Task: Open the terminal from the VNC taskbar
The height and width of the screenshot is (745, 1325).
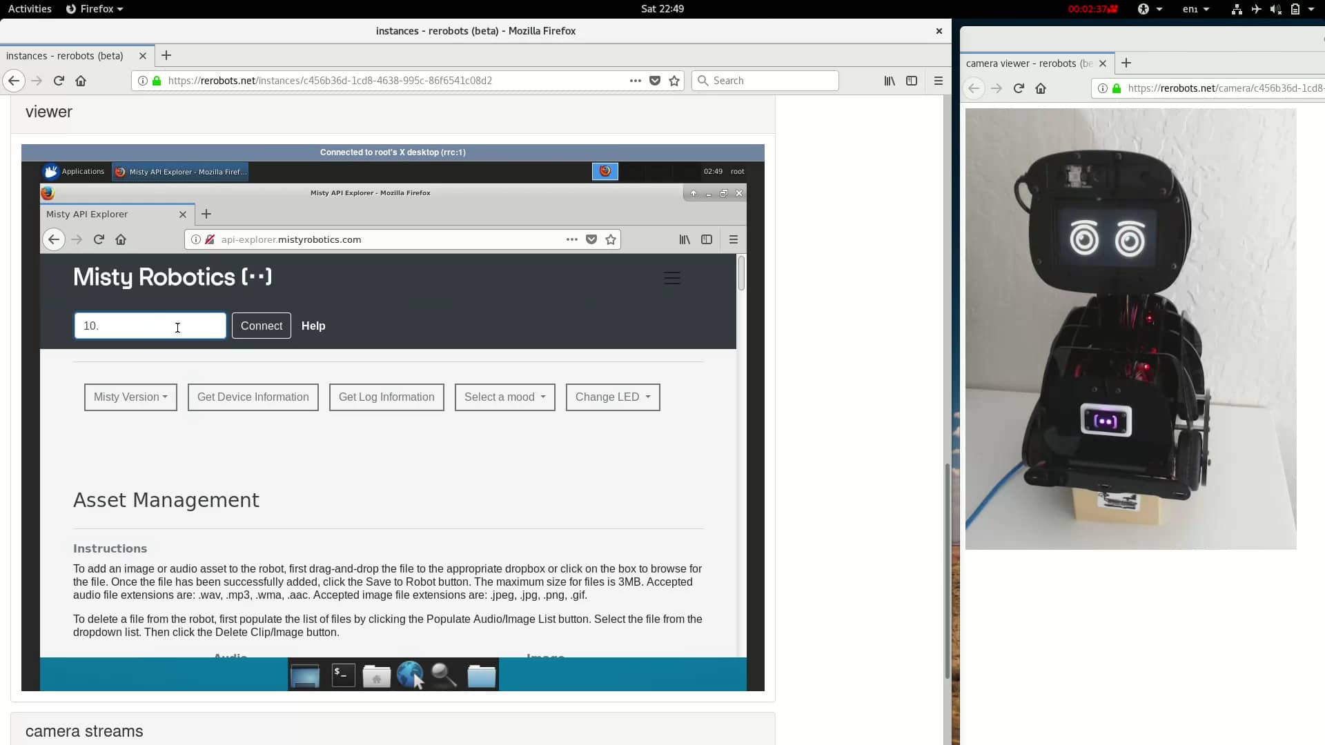Action: 342,675
